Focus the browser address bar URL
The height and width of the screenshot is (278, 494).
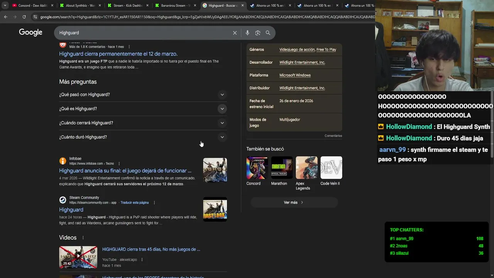pyautogui.click(x=207, y=17)
